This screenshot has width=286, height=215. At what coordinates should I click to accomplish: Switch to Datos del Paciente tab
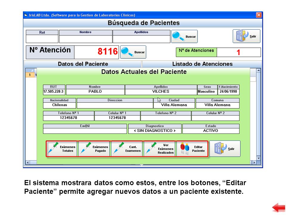pos(83,64)
